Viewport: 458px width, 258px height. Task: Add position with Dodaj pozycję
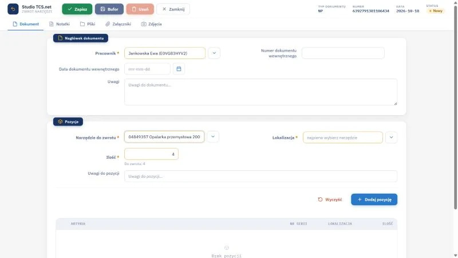(x=374, y=200)
